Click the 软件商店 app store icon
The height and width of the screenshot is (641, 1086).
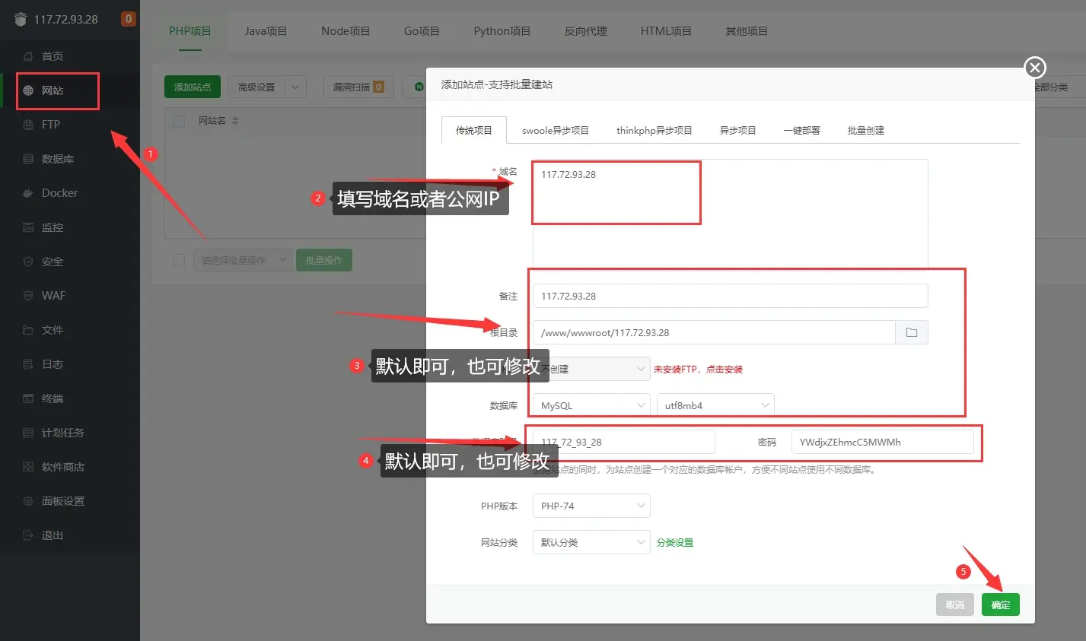click(x=29, y=467)
